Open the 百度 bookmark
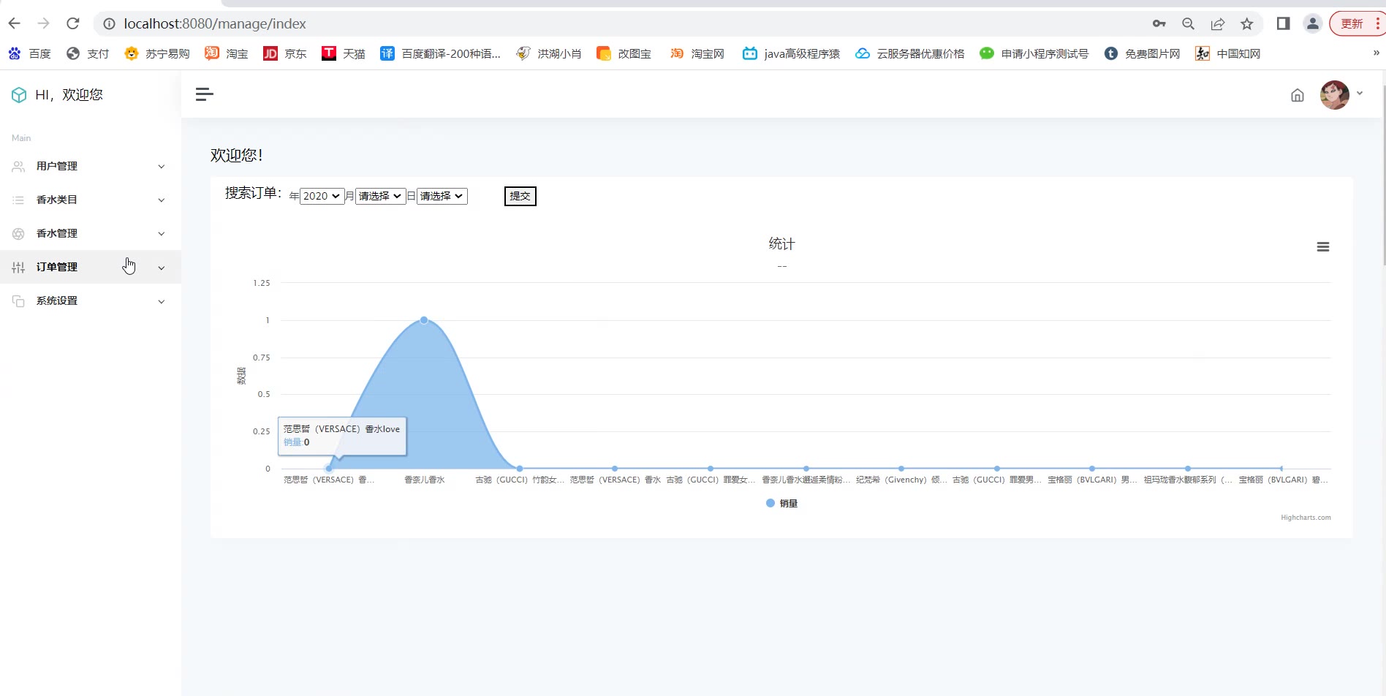Viewport: 1386px width, 696px height. click(x=30, y=53)
